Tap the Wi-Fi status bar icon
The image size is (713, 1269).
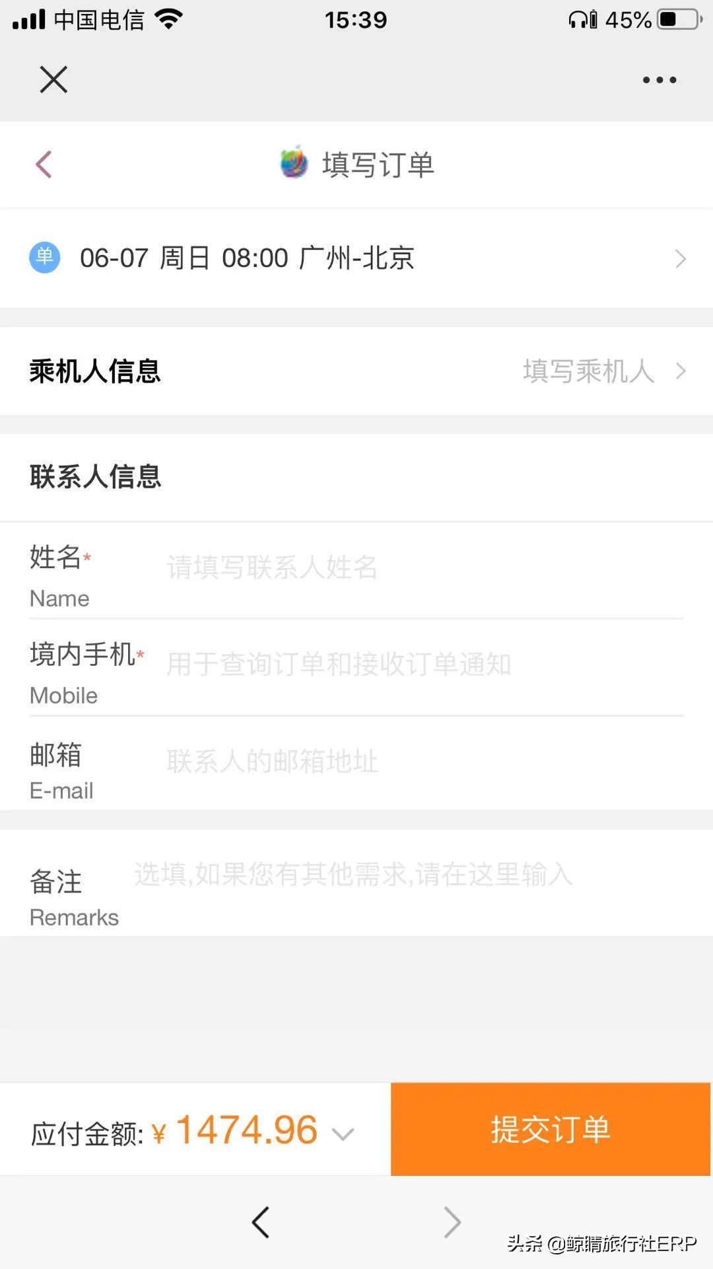(x=169, y=19)
